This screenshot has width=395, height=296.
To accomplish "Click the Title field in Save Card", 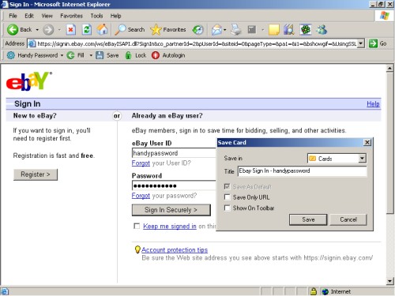I will 303,171.
